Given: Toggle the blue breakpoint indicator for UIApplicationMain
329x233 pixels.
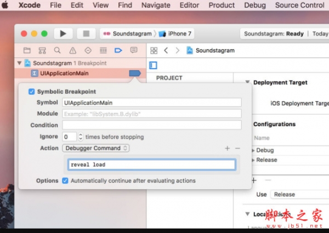Looking at the screenshot, I should 134,73.
